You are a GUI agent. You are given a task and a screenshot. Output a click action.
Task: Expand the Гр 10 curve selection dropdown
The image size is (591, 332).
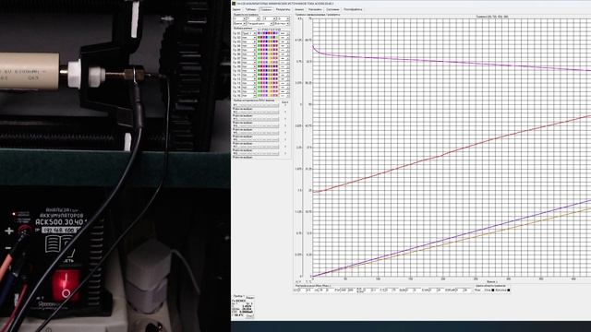click(248, 71)
